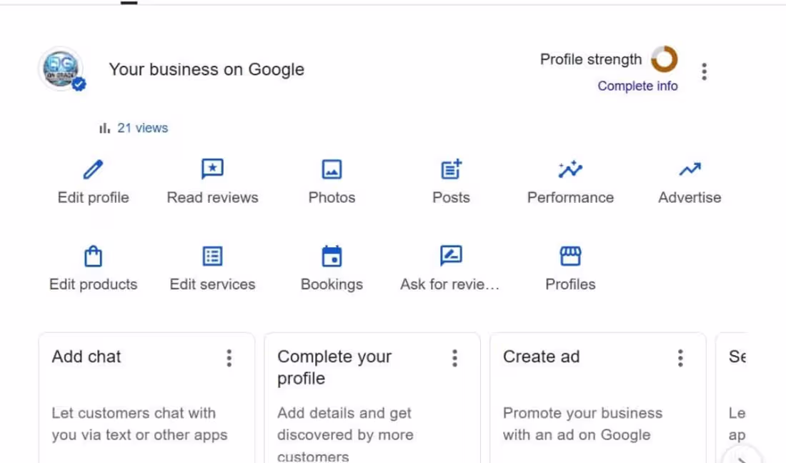Image resolution: width=786 pixels, height=463 pixels.
Task: Click the Your business on Google heading
Action: coord(207,69)
